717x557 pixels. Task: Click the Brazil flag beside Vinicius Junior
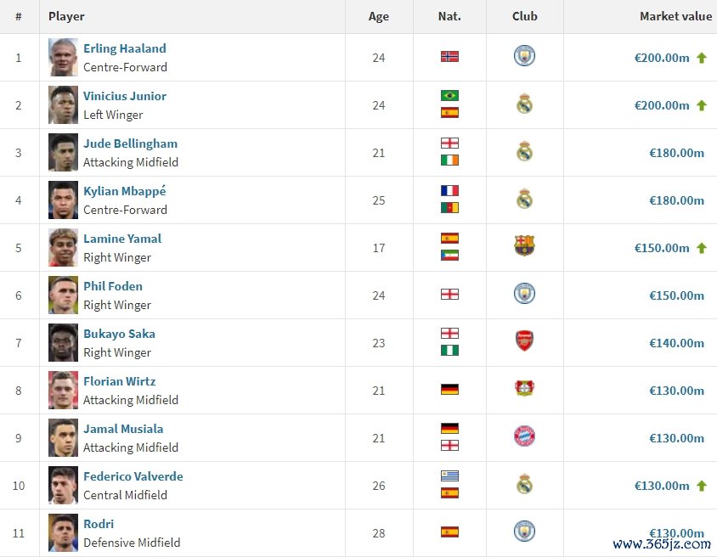click(449, 95)
